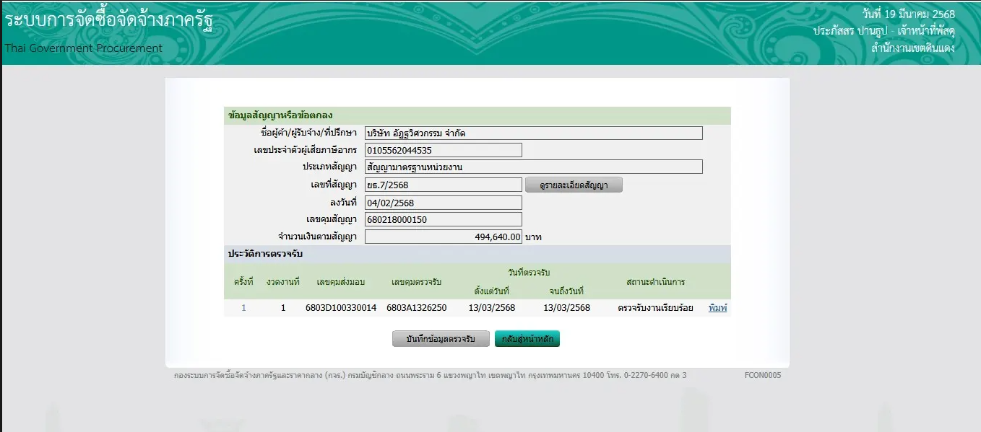Open the พิมพ์ print link
This screenshot has height=432, width=981.
(x=717, y=308)
